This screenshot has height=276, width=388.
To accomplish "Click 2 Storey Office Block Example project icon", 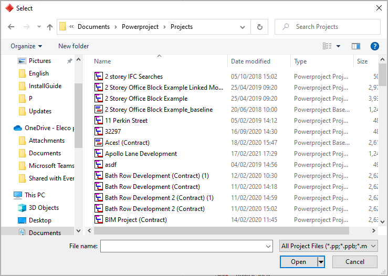I will click(x=99, y=98).
